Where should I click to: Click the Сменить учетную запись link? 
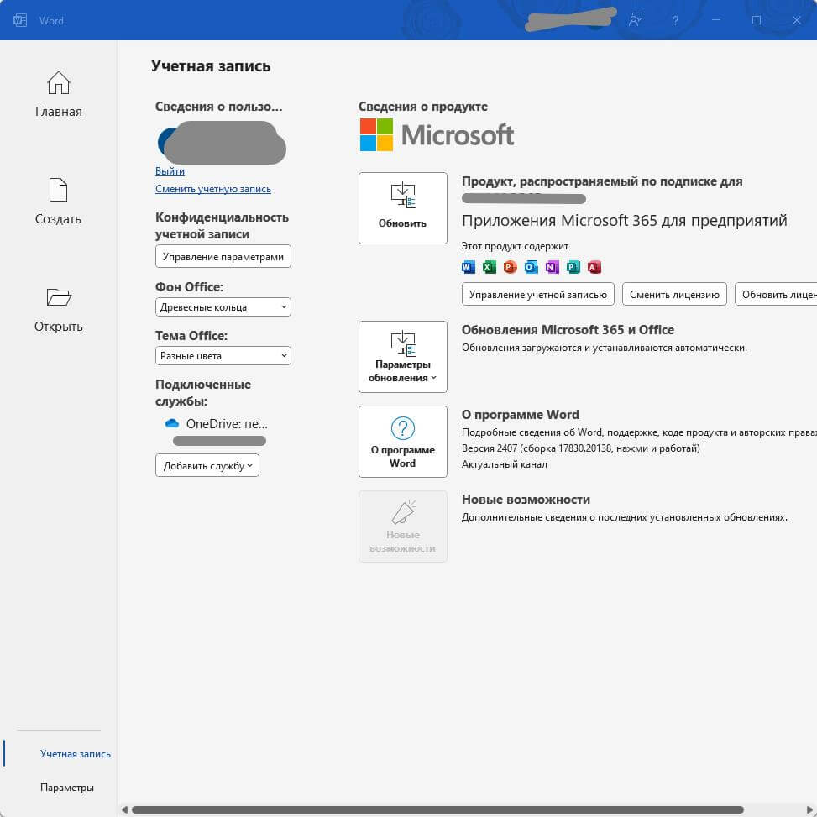(213, 189)
